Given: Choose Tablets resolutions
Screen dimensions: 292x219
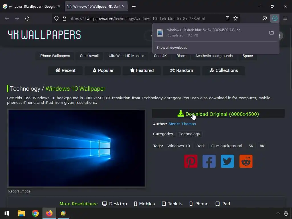Looking at the screenshot, I should [x=172, y=204].
